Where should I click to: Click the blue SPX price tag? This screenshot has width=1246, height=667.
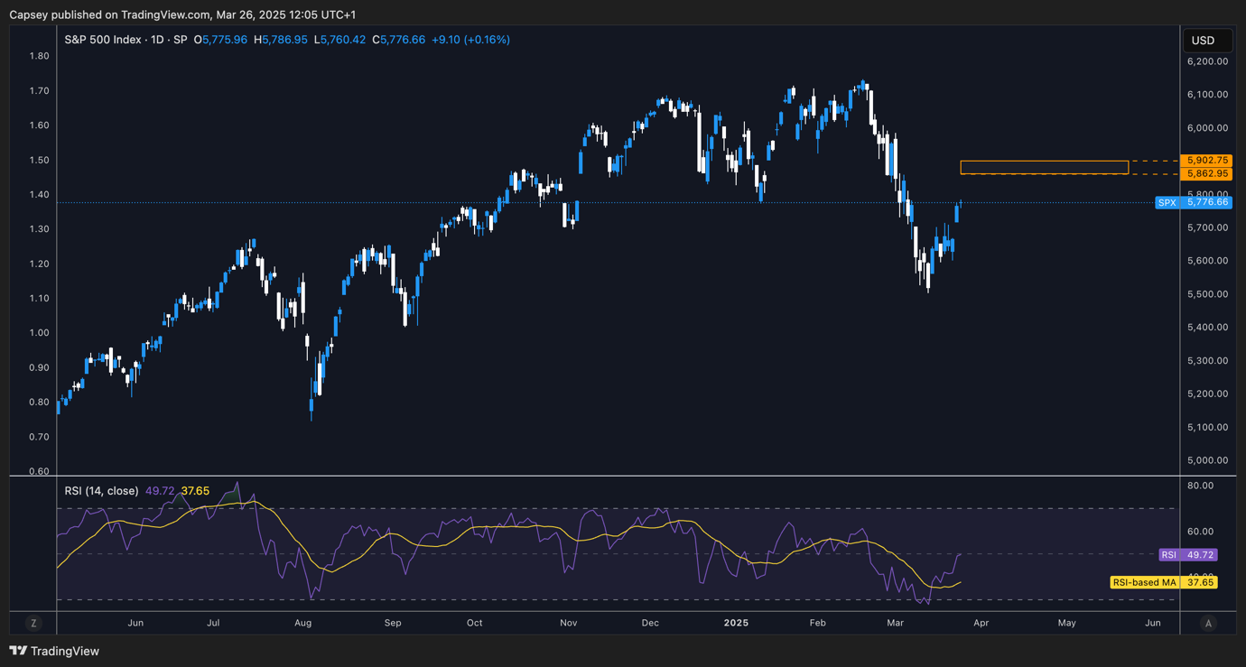pos(1193,202)
